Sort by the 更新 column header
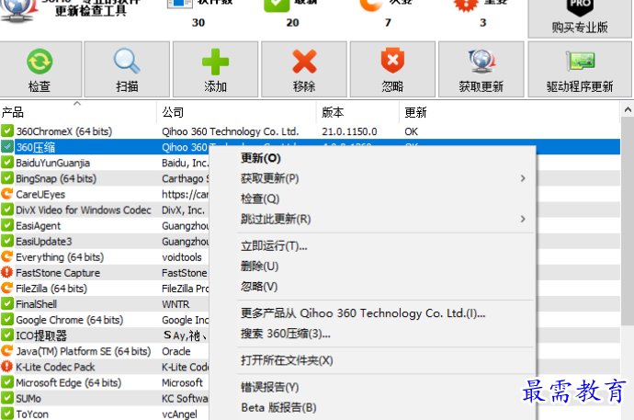Screen dimensions: 634x420 click(509, 112)
